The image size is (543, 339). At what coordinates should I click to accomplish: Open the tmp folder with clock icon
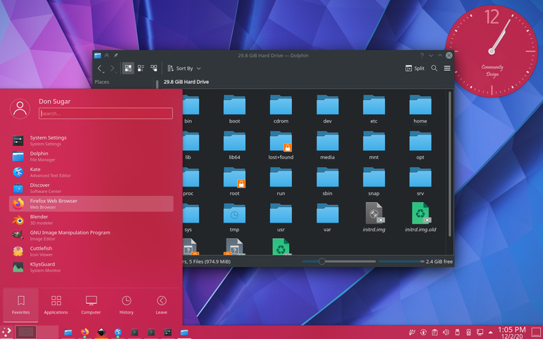click(234, 218)
